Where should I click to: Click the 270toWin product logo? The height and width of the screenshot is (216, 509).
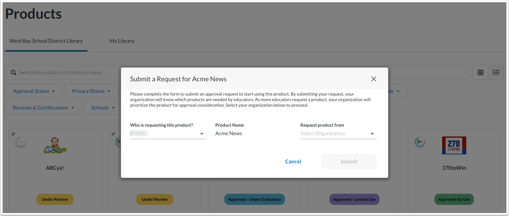(454, 145)
